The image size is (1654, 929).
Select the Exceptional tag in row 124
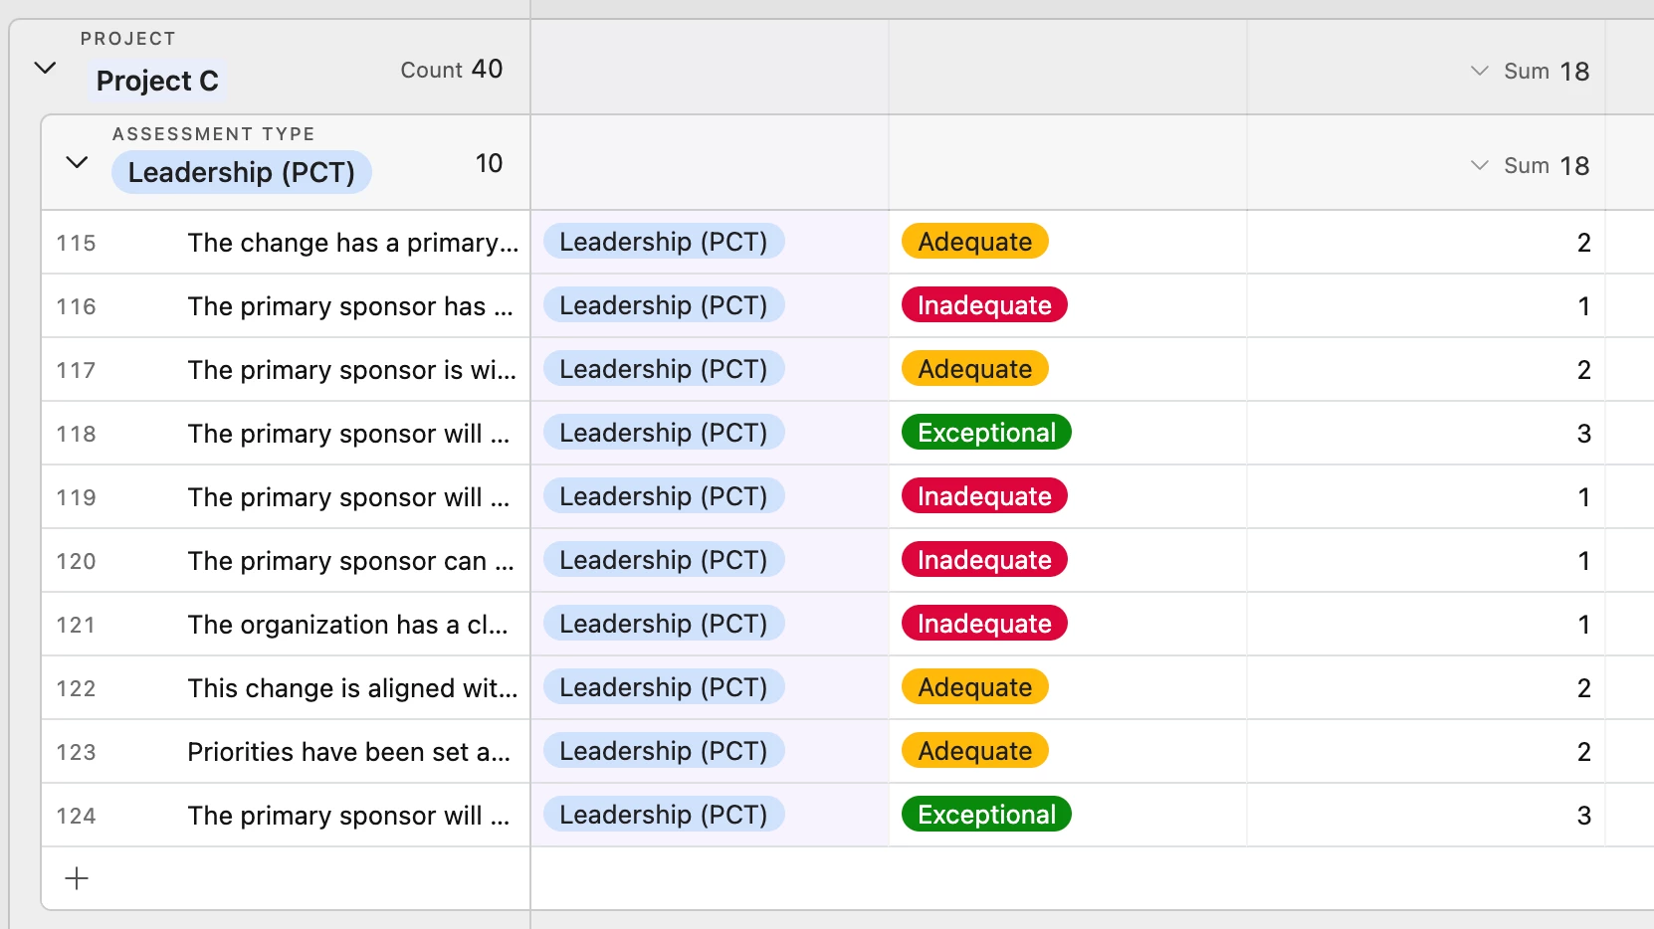pos(986,815)
